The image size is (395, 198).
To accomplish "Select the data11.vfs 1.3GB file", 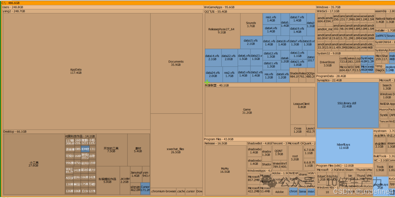I will (271, 65).
